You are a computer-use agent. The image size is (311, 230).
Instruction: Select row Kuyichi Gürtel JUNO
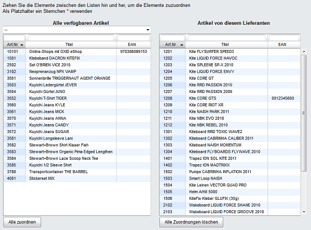77,92
